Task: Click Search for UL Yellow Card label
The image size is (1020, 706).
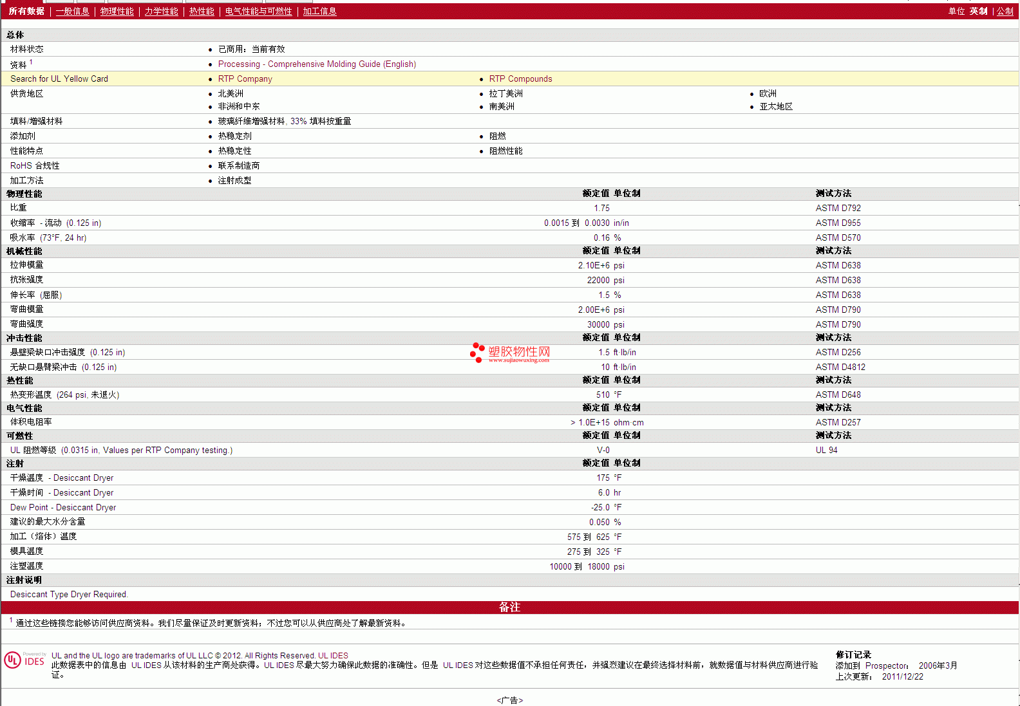Action: 59,79
